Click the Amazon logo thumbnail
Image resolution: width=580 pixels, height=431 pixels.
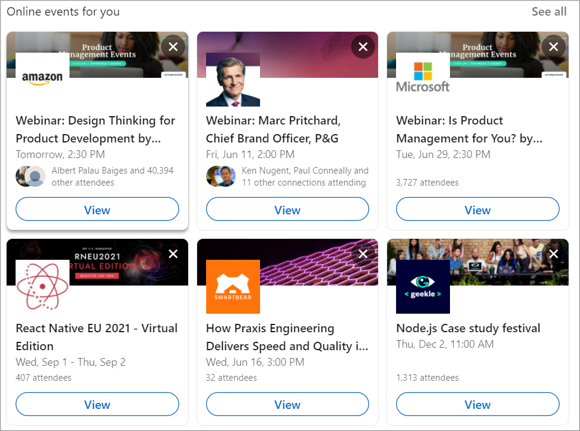point(43,79)
